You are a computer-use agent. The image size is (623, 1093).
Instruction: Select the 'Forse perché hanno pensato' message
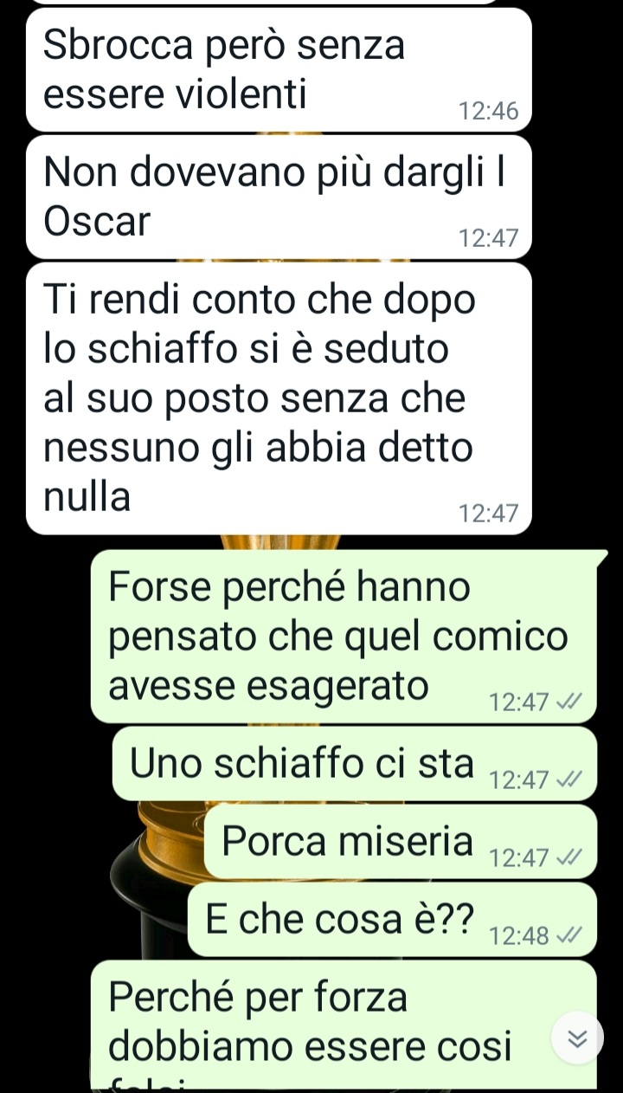pos(344,636)
